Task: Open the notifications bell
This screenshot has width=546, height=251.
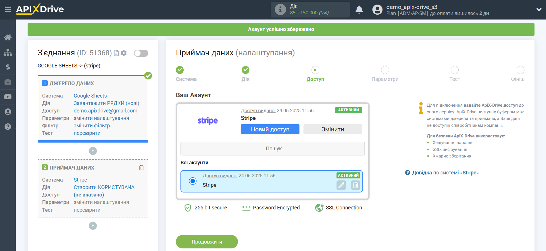Action: (359, 10)
